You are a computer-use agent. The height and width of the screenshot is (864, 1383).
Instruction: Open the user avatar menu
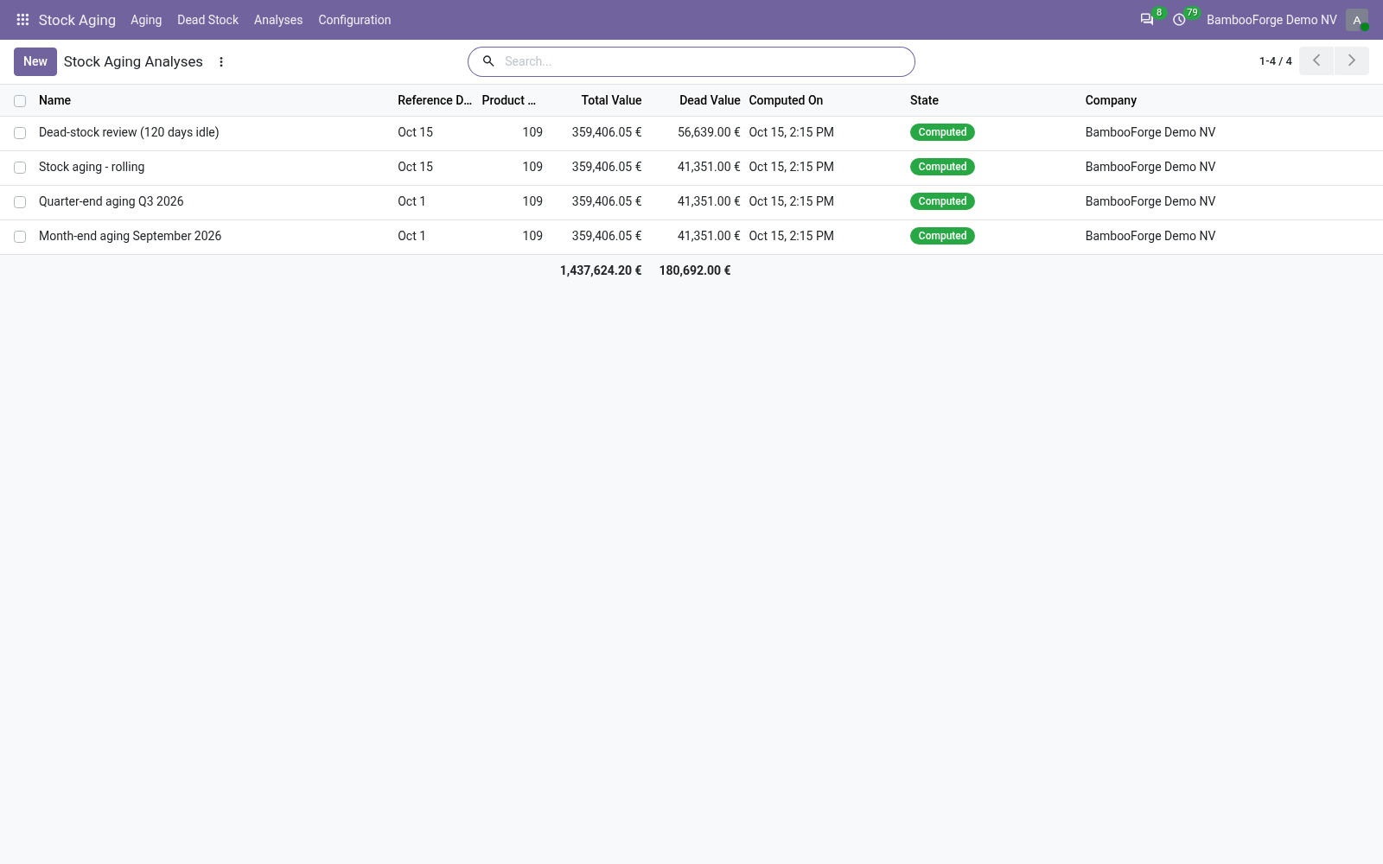coord(1357,20)
